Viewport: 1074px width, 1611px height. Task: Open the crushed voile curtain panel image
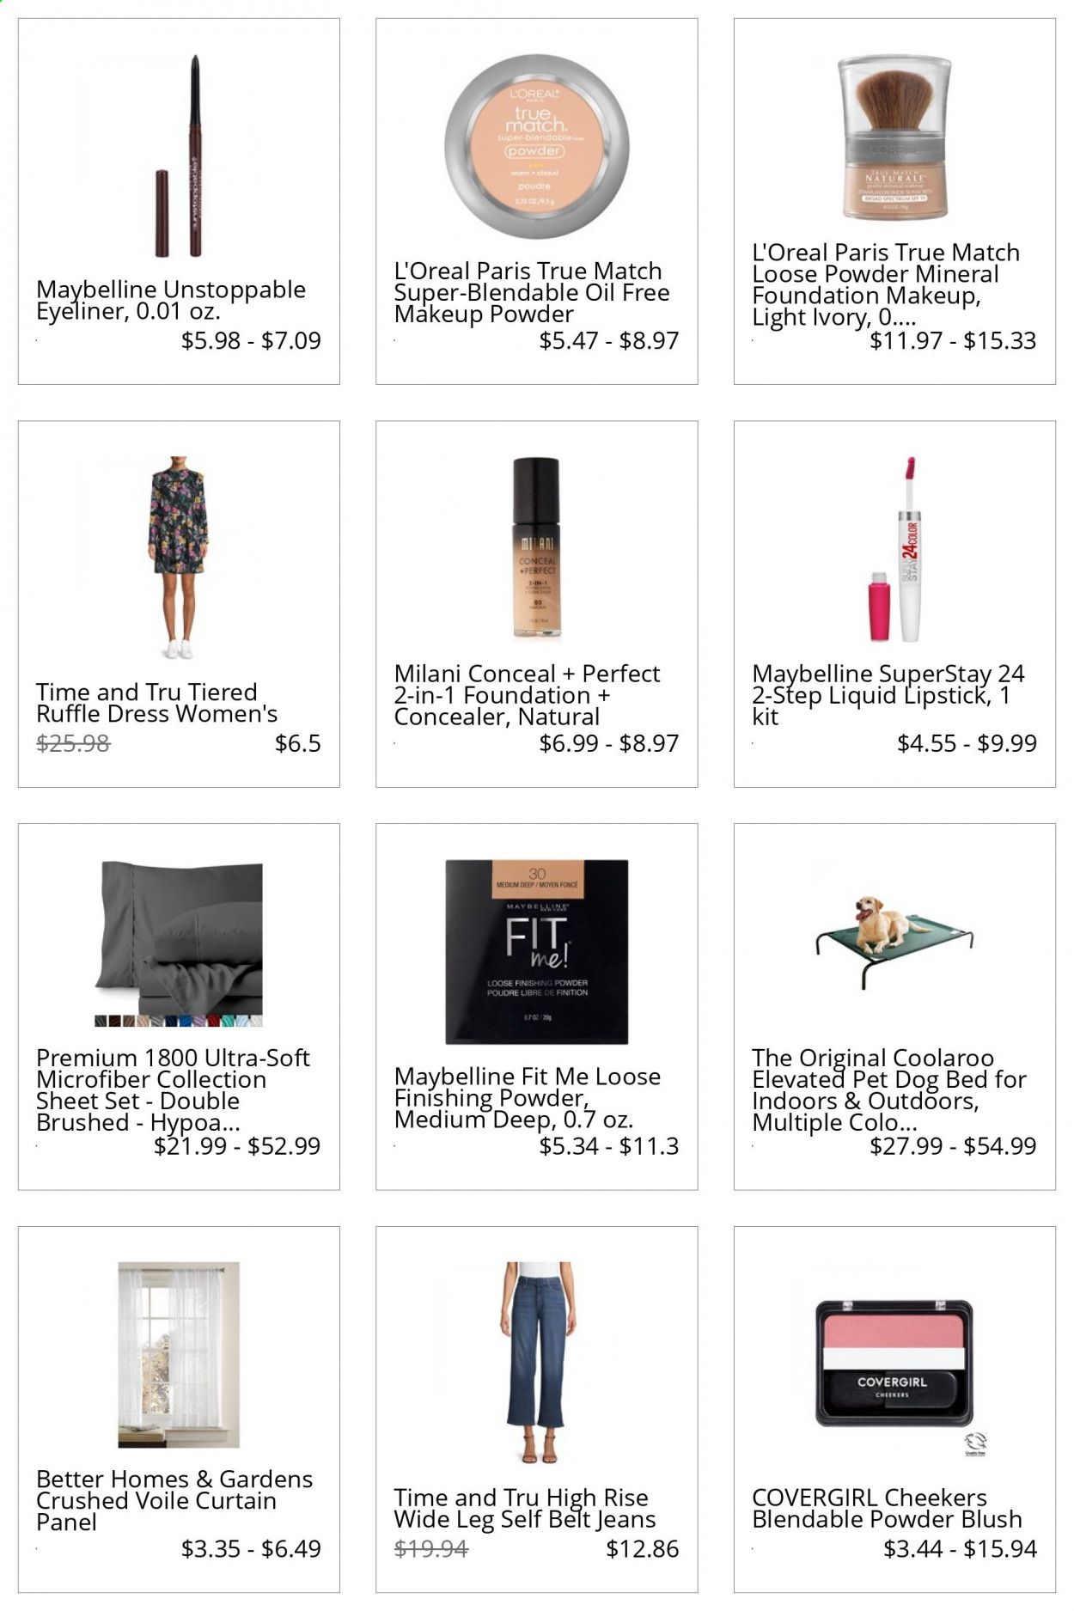click(x=179, y=1355)
